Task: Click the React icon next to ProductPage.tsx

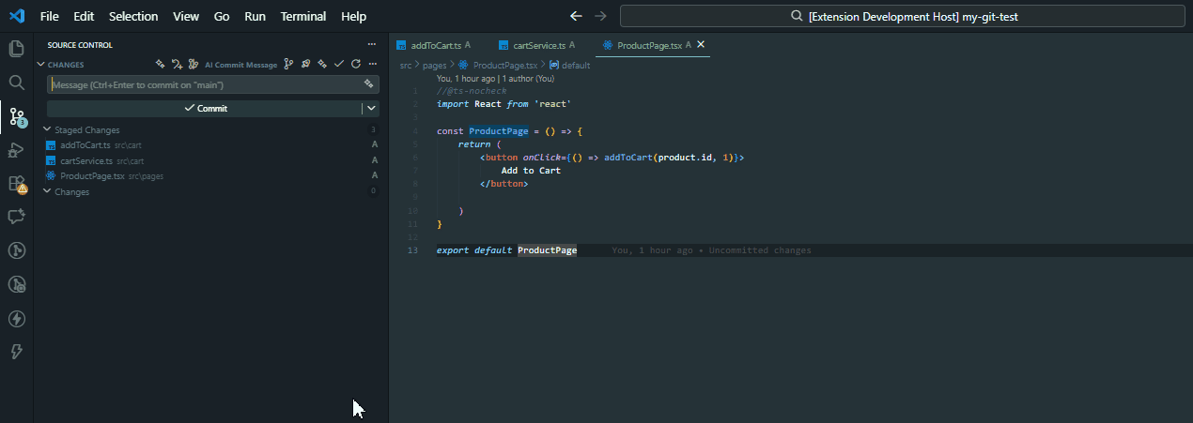Action: 51,175
